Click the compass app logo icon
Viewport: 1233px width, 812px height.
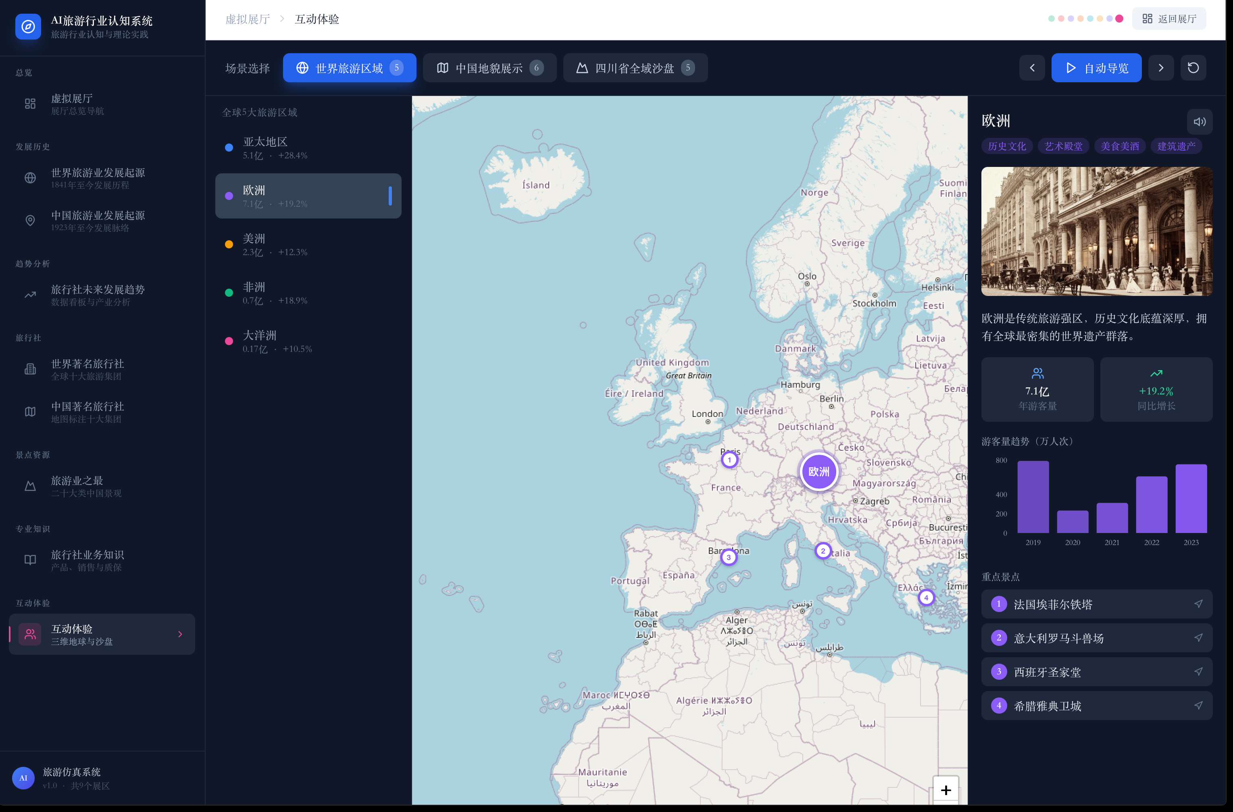click(28, 27)
